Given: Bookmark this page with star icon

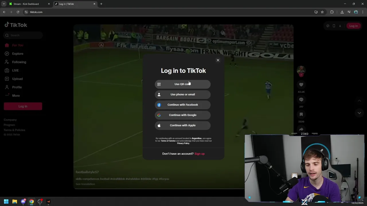Looking at the screenshot, I should (x=322, y=12).
